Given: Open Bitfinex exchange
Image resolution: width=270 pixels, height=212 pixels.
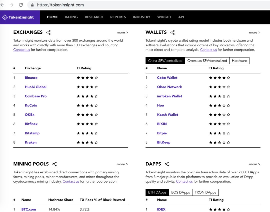Looking at the screenshot, I should pos(31,124).
